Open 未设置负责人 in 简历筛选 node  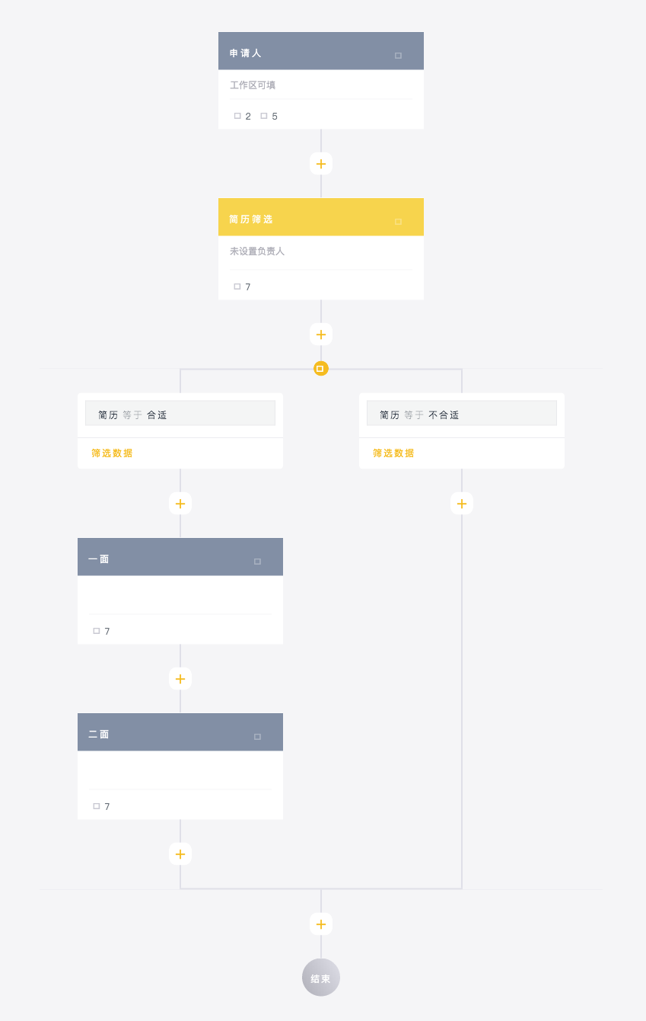tap(257, 251)
